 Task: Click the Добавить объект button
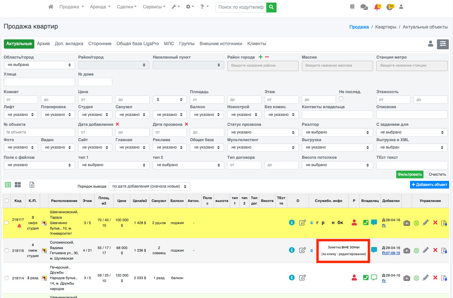point(429,185)
